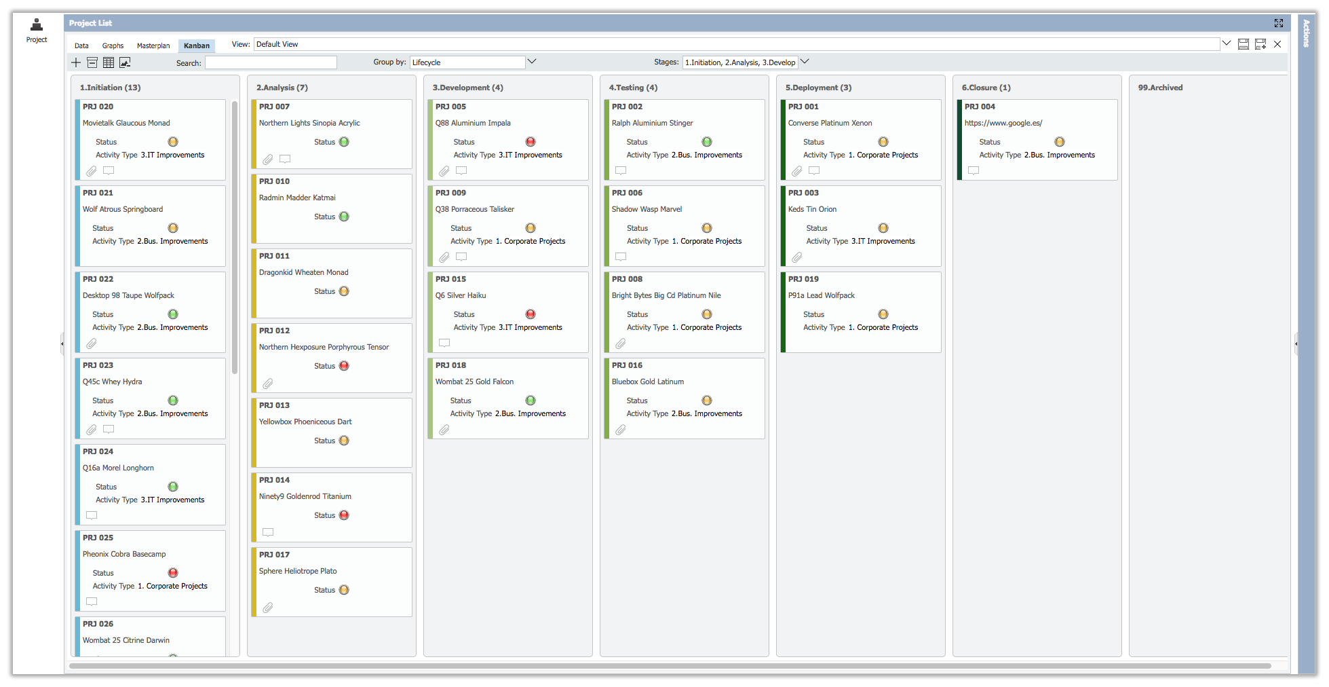Open comment bubble on PRJ 020
The width and height of the screenshot is (1329, 687).
[x=109, y=170]
